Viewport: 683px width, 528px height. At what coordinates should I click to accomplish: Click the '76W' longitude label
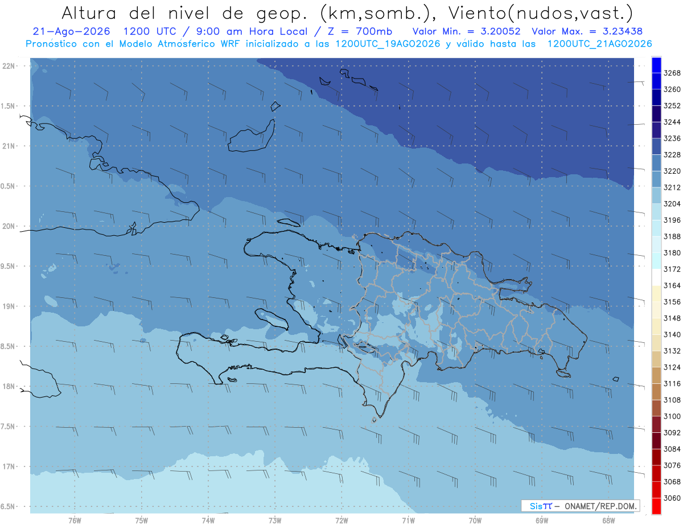click(75, 520)
